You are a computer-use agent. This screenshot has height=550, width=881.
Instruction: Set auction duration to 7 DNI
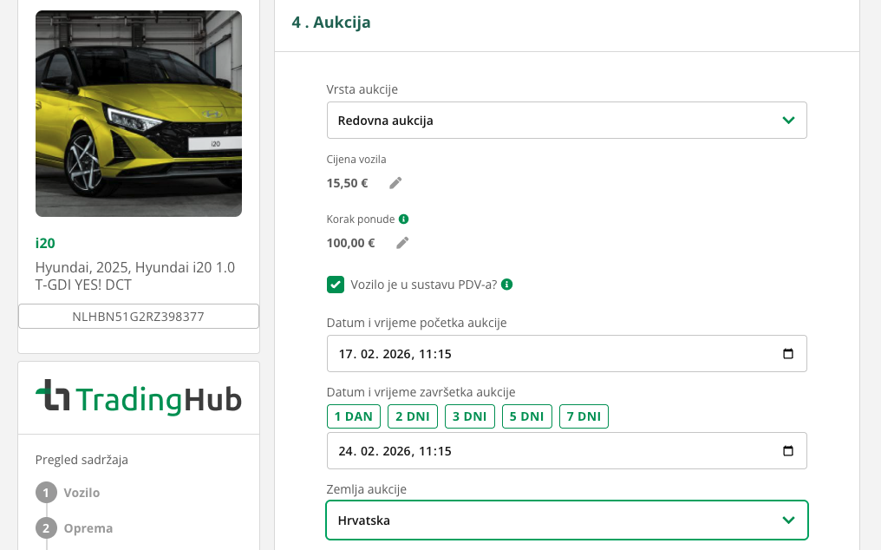click(584, 416)
